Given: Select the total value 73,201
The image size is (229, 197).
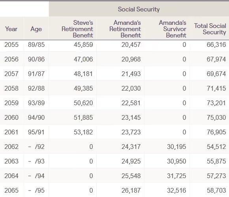Looking at the screenshot, I should (x=216, y=103).
